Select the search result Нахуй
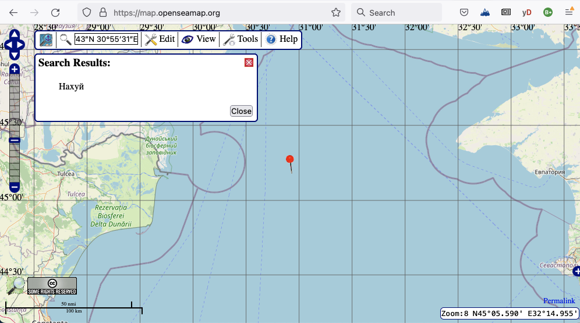 click(72, 87)
